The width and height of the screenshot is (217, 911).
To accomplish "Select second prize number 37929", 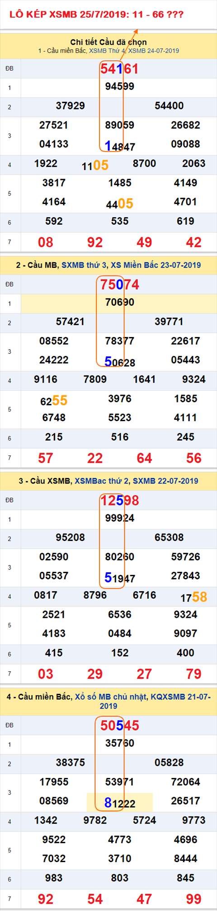I will 70,106.
